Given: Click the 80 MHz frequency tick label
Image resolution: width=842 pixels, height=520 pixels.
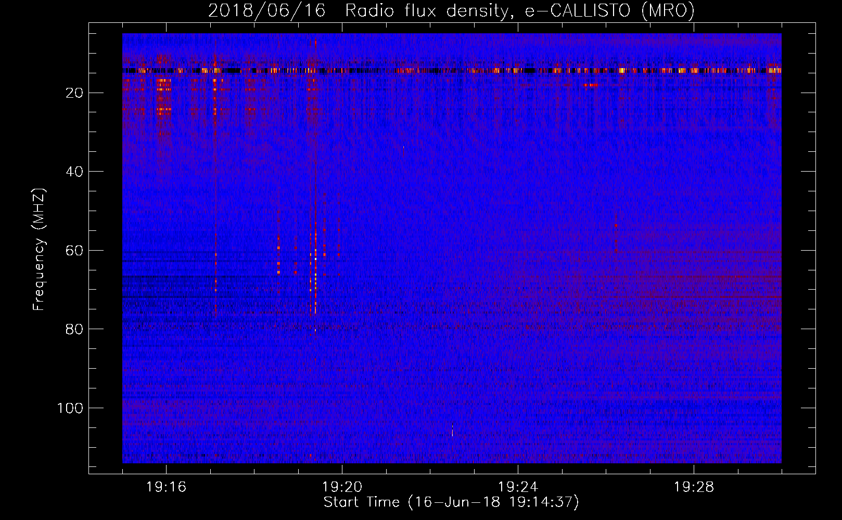Looking at the screenshot, I should pyautogui.click(x=75, y=329).
